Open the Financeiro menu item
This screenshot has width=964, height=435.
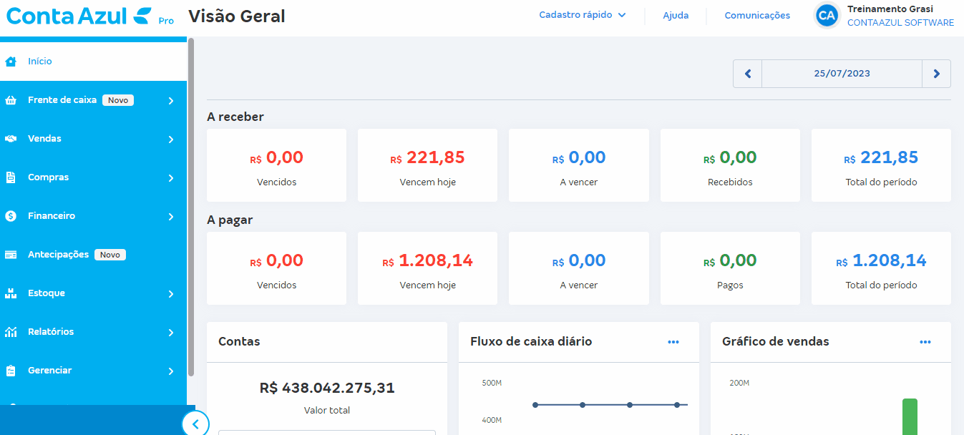click(x=93, y=216)
